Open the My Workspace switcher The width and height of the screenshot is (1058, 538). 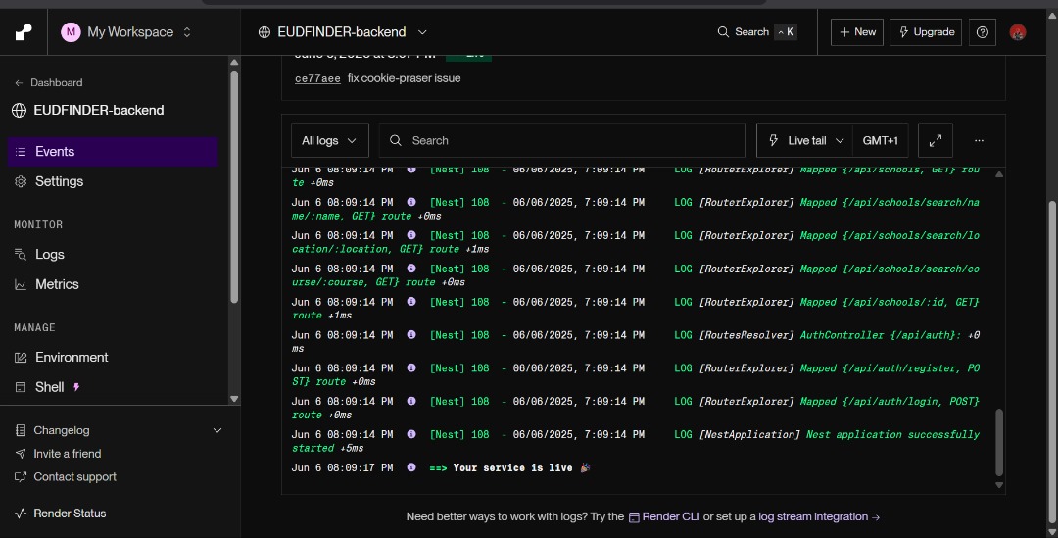point(126,31)
